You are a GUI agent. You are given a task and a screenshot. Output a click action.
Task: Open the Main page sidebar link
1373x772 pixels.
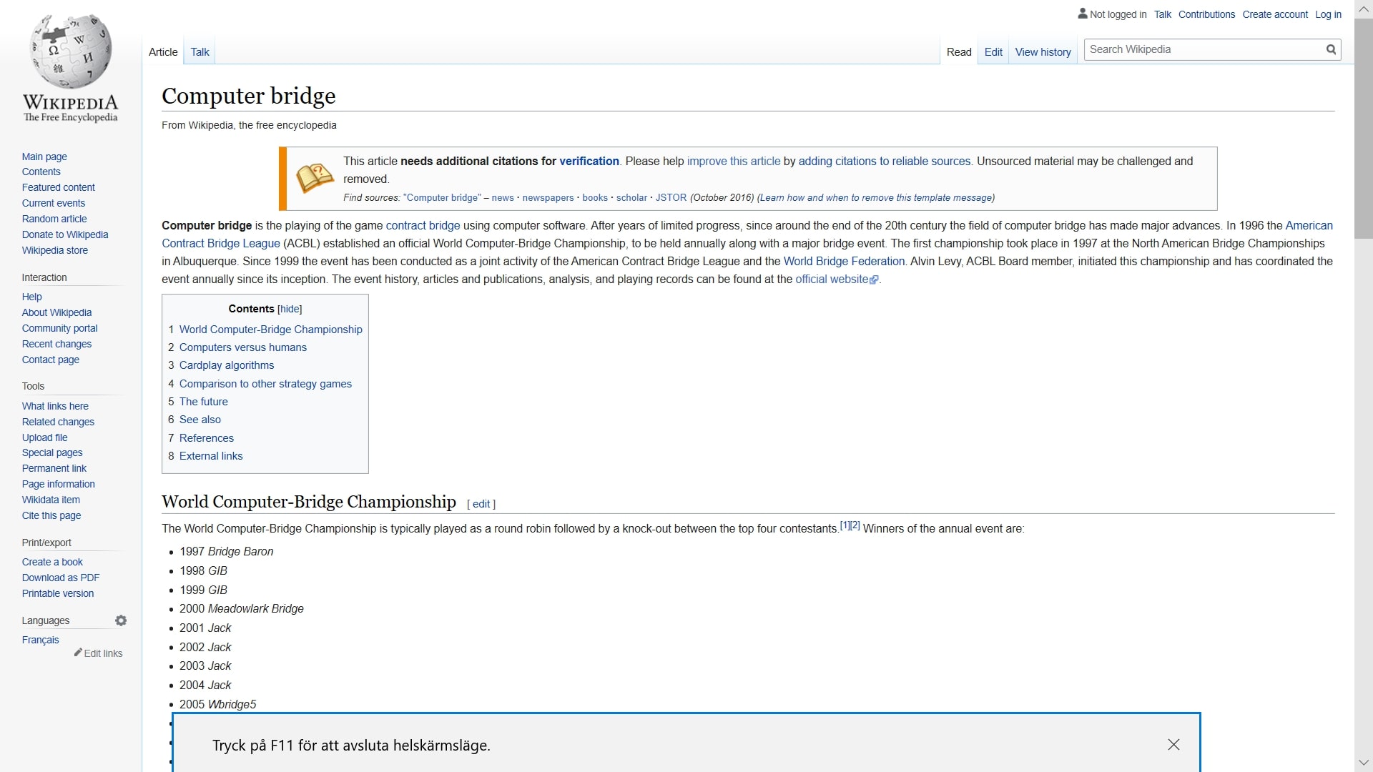pos(44,157)
